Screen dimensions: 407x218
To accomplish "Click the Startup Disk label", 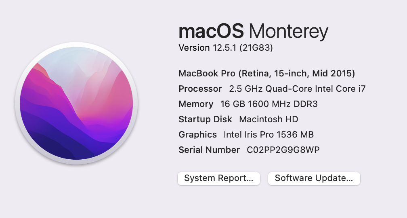I will pos(205,119).
